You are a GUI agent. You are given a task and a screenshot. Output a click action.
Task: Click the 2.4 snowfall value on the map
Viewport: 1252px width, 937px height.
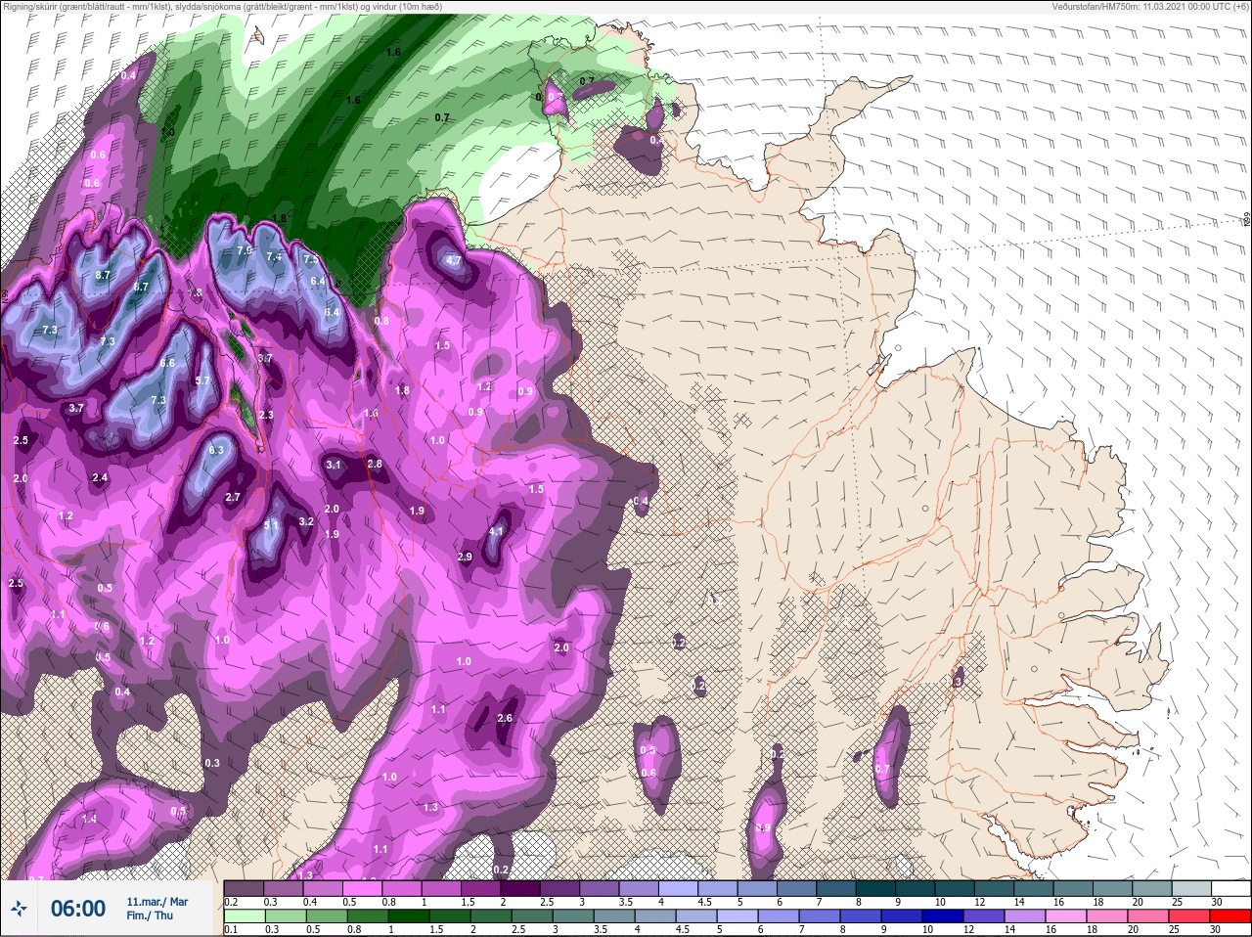[x=99, y=477]
